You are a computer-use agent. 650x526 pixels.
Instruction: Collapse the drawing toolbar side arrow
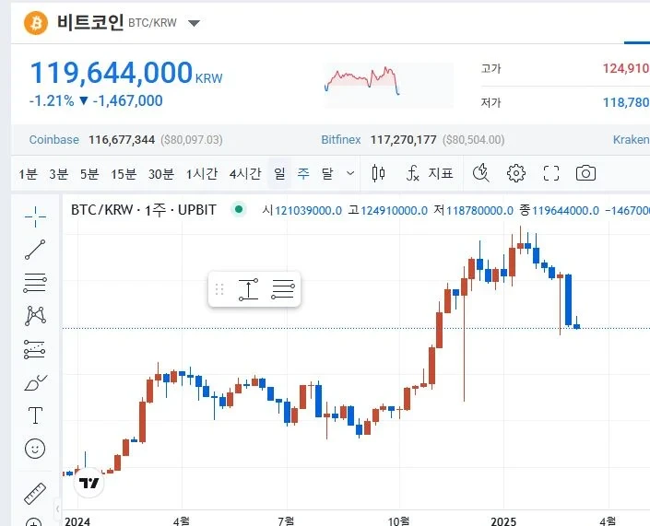[x=57, y=508]
